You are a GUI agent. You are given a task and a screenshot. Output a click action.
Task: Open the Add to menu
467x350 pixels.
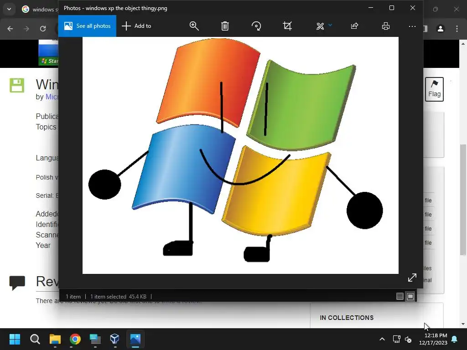pos(136,26)
